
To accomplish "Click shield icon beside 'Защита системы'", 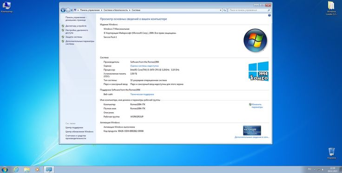I will pyautogui.click(x=63, y=37).
